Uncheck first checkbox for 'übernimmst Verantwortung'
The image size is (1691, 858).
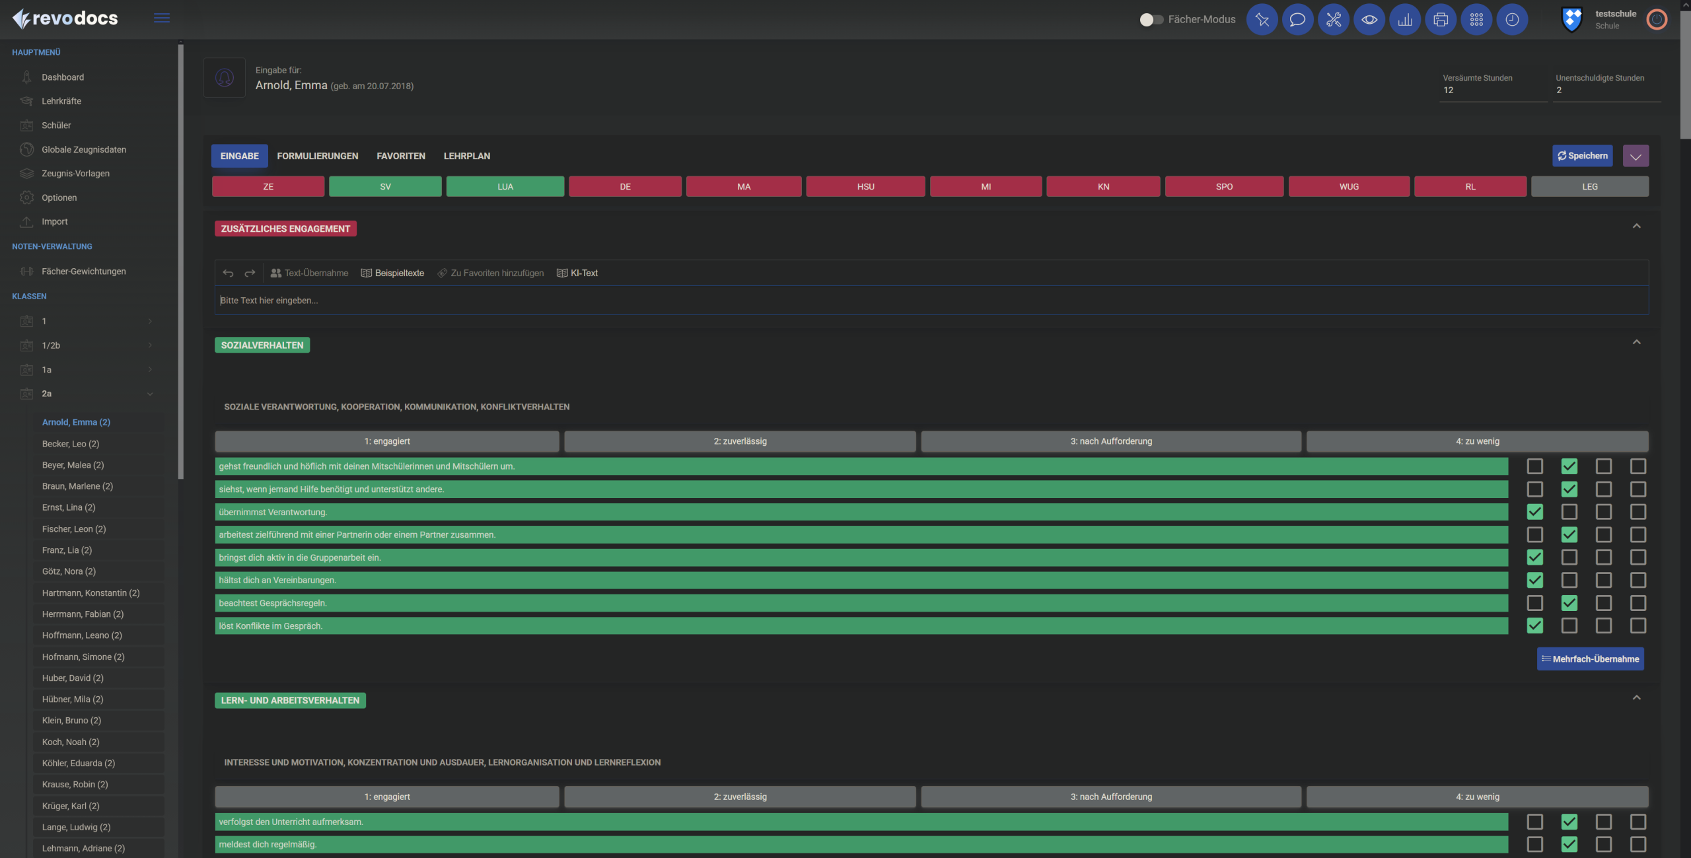point(1534,512)
